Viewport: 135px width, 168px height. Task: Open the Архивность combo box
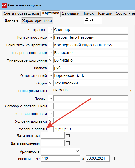(x=61, y=151)
